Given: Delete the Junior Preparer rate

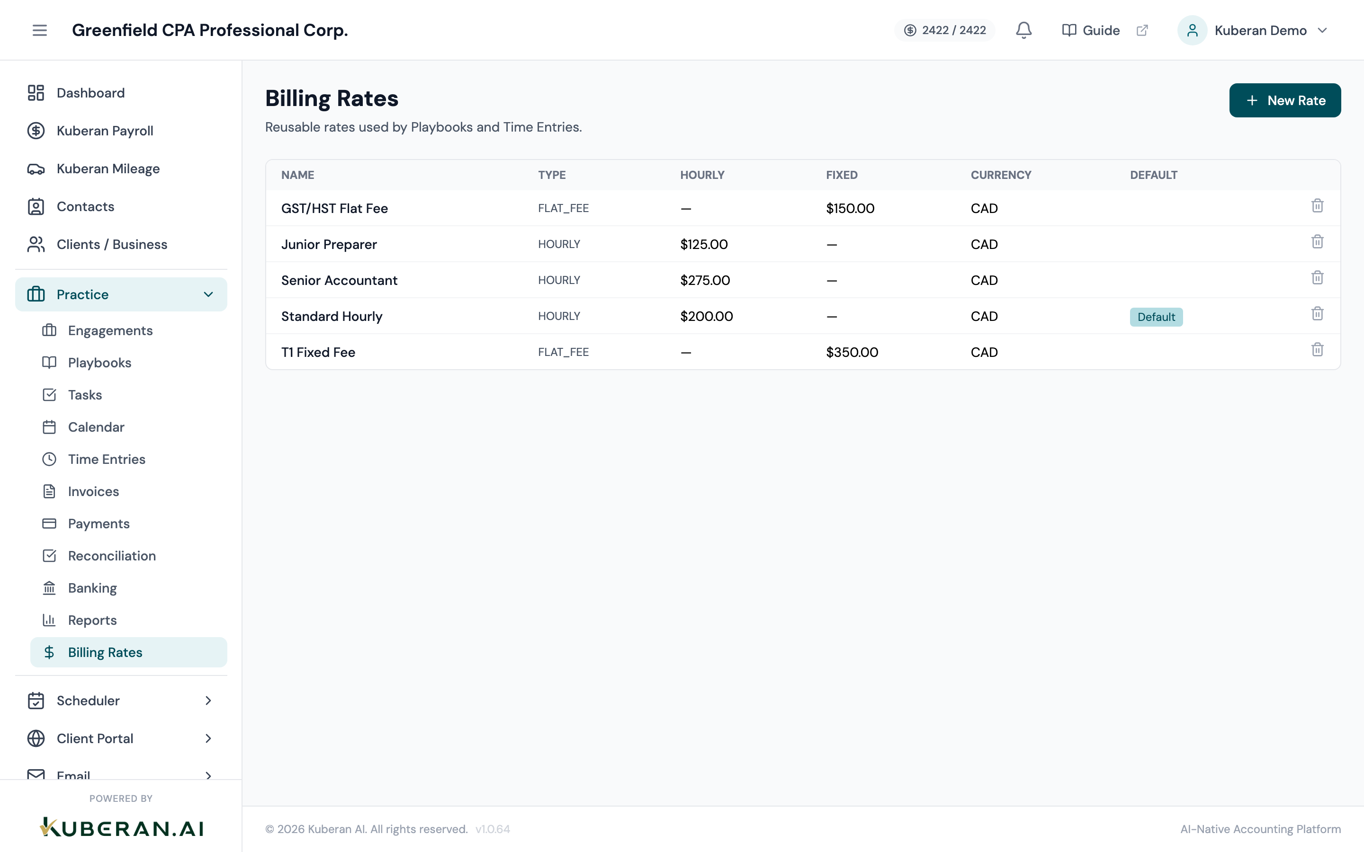Looking at the screenshot, I should 1317,242.
